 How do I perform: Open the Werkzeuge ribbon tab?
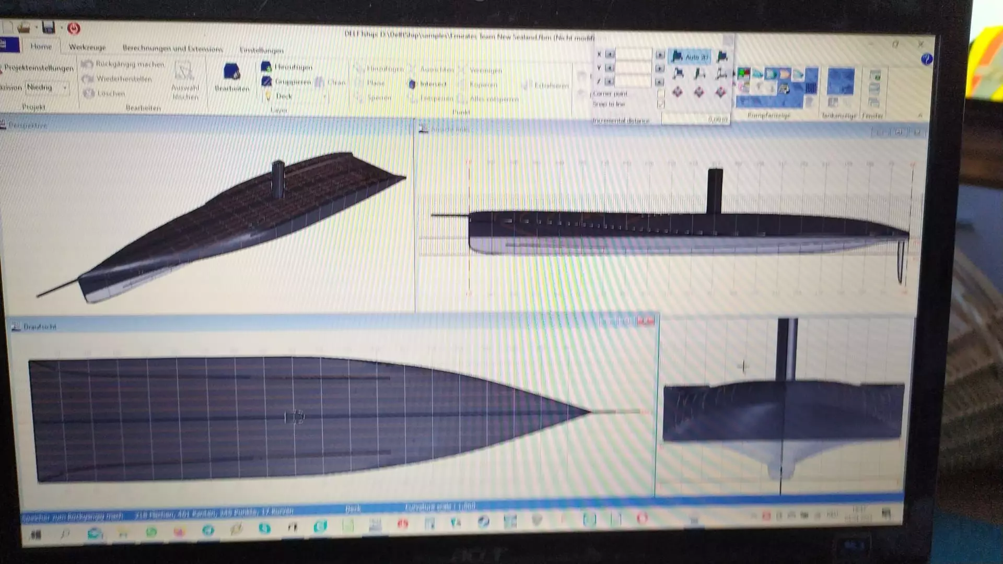point(87,47)
